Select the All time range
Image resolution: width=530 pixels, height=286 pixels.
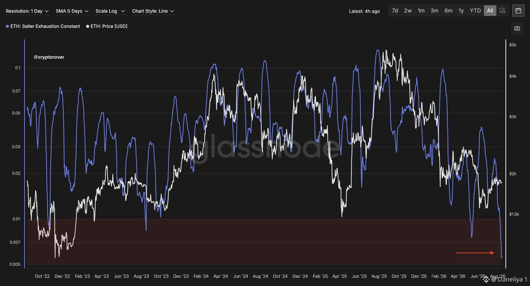(x=490, y=11)
